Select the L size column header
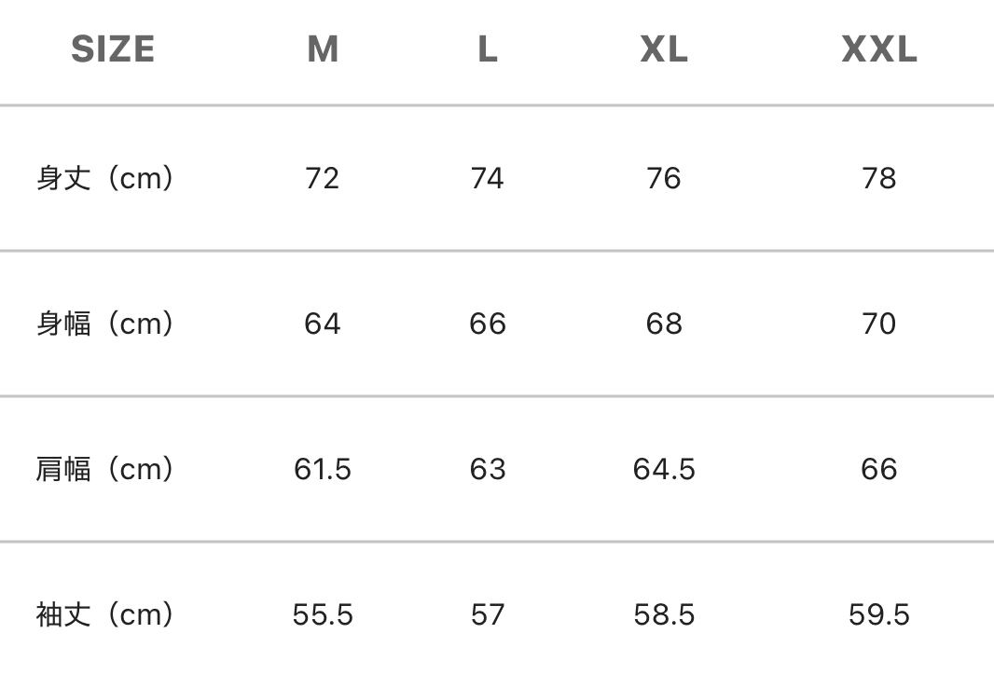The height and width of the screenshot is (675, 994). (488, 49)
